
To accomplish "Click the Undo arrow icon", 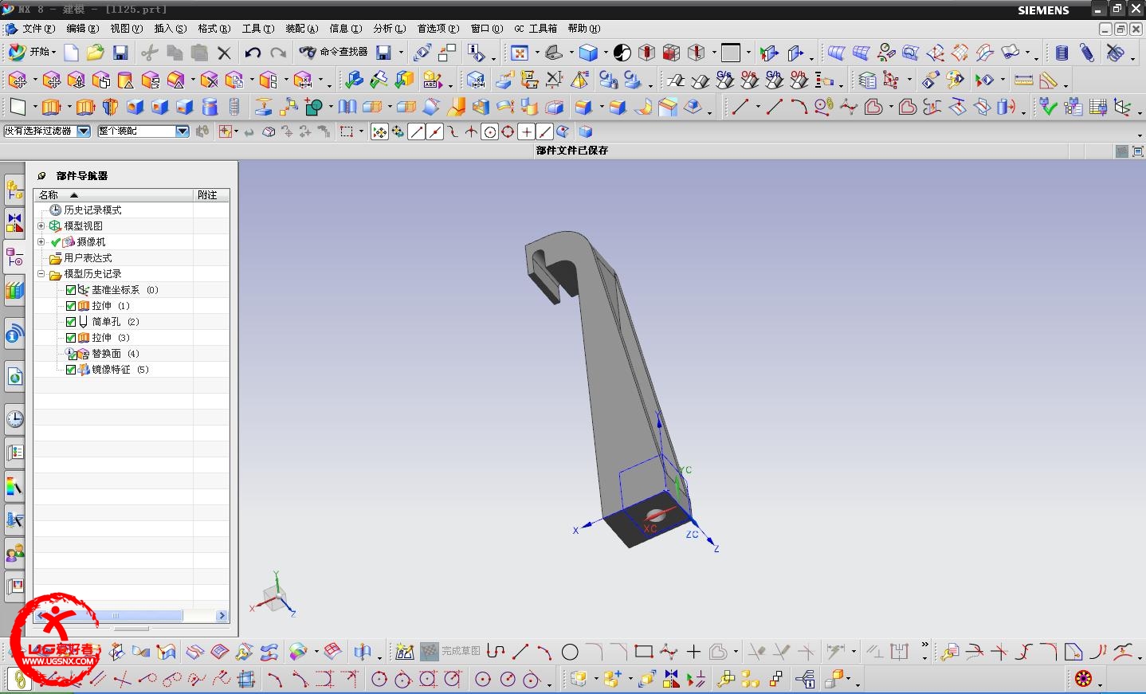I will click(x=253, y=53).
